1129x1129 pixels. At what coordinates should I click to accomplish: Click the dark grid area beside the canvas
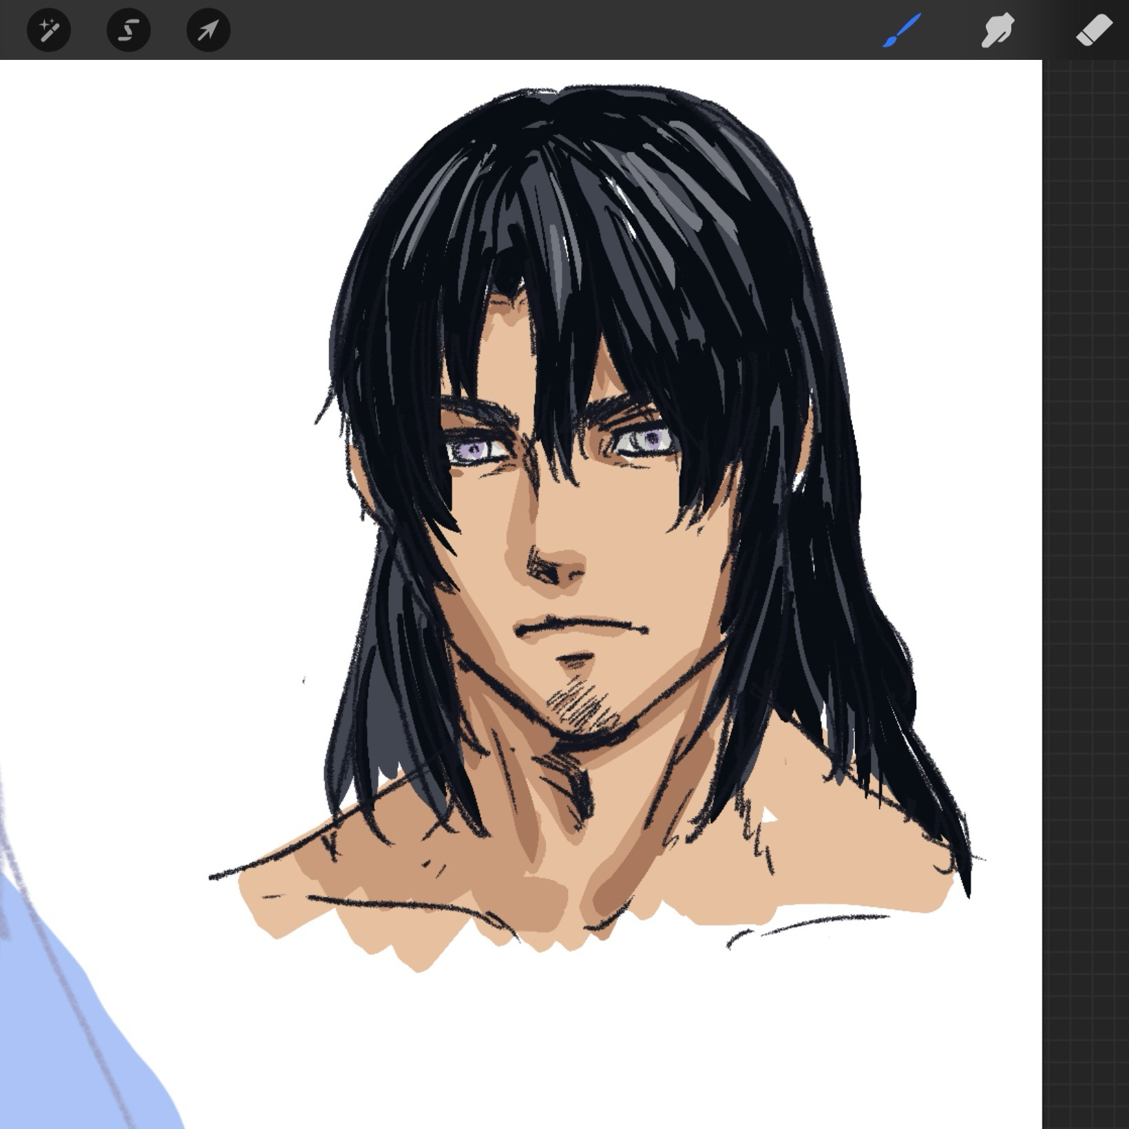[x=1086, y=551]
